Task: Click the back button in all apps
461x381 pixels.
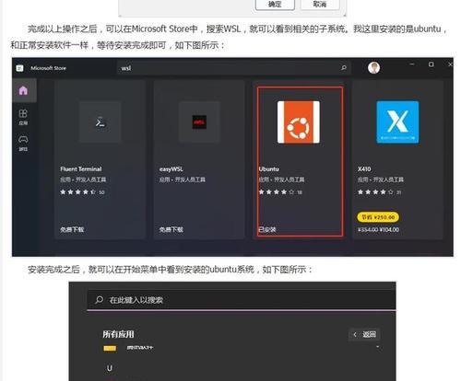Action: pos(364,334)
